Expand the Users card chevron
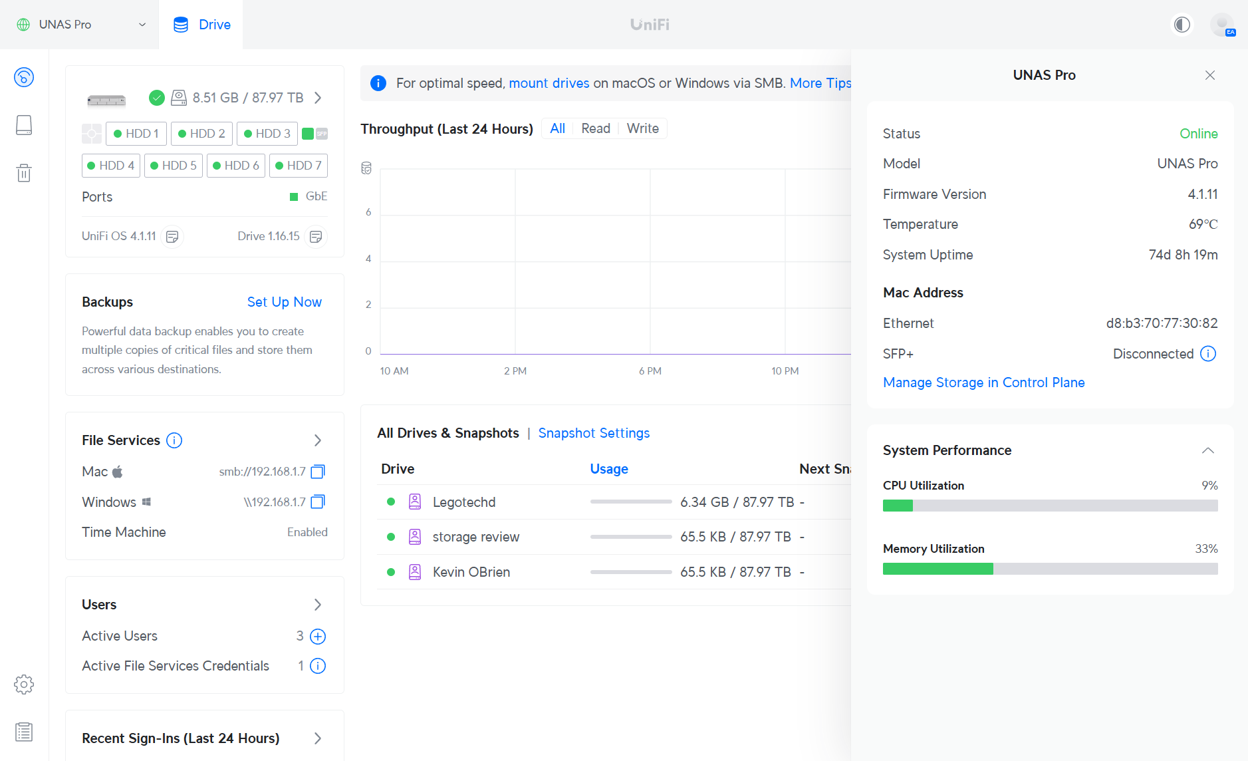Viewport: 1248px width, 761px height. pos(318,605)
